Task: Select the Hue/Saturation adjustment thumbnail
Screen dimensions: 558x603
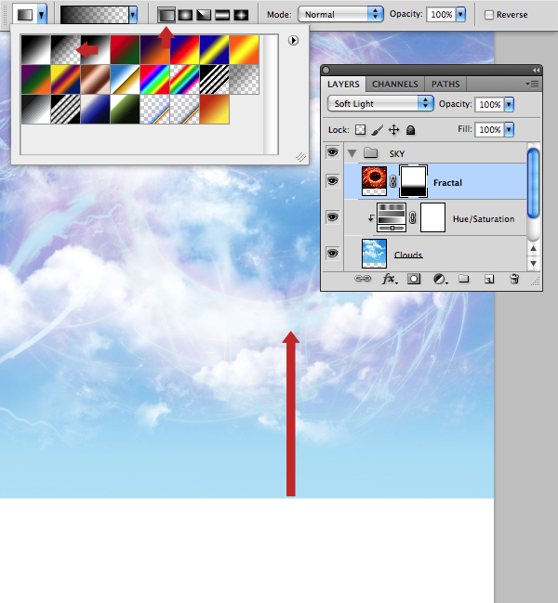Action: 392,217
